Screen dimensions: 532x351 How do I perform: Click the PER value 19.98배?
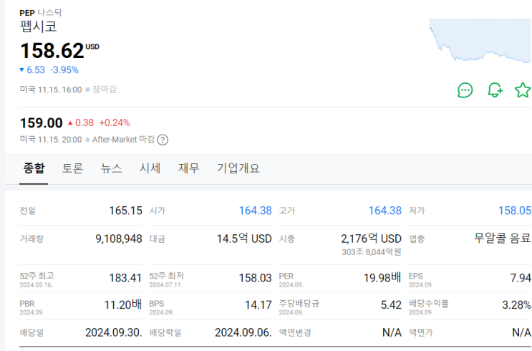(x=382, y=278)
